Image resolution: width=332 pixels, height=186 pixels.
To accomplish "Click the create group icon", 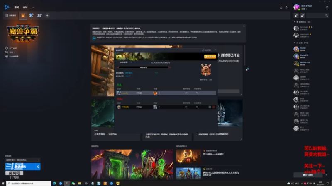I will (x=303, y=15).
